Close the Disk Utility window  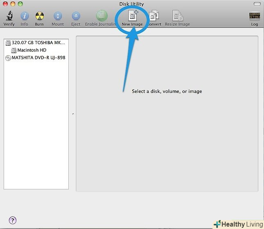pyautogui.click(x=5, y=4)
